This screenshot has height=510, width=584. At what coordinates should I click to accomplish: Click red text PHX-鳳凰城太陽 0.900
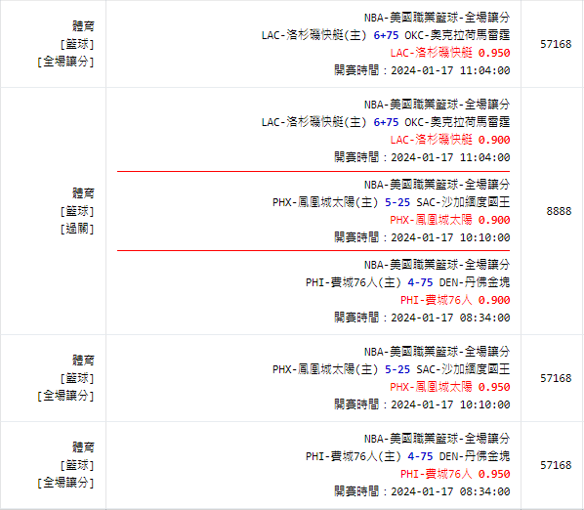click(x=450, y=220)
